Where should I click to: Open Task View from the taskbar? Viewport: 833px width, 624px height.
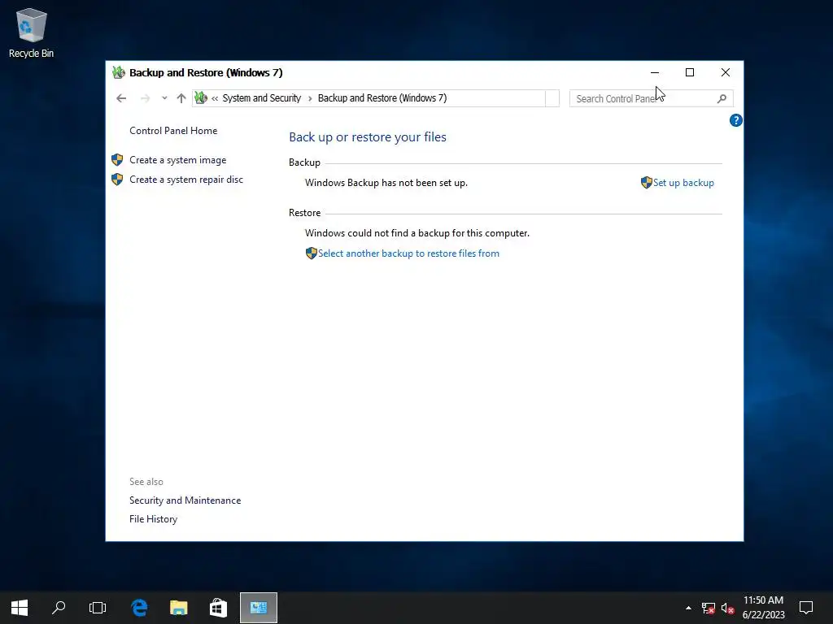98,608
